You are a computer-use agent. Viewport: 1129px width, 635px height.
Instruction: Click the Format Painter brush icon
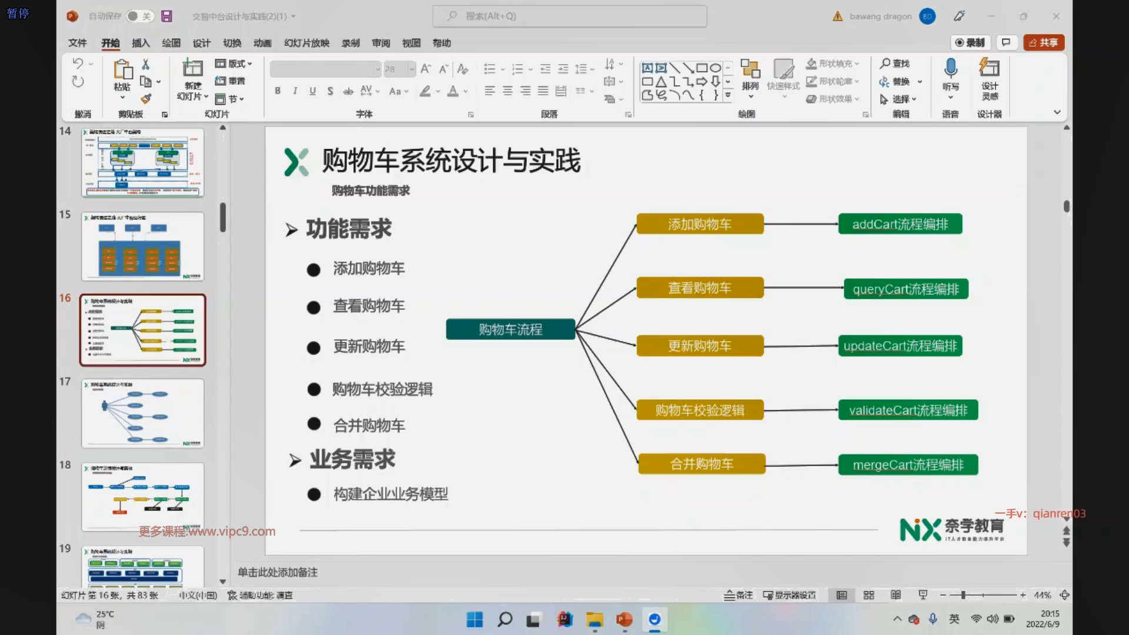pos(146,99)
